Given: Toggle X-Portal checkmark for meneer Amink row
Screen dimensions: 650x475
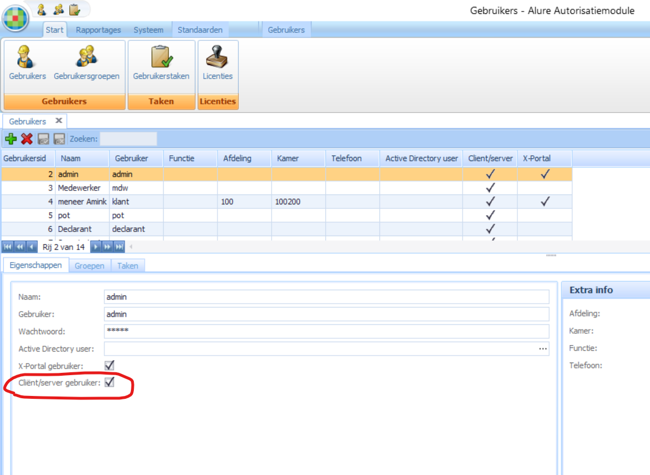Looking at the screenshot, I should (544, 201).
